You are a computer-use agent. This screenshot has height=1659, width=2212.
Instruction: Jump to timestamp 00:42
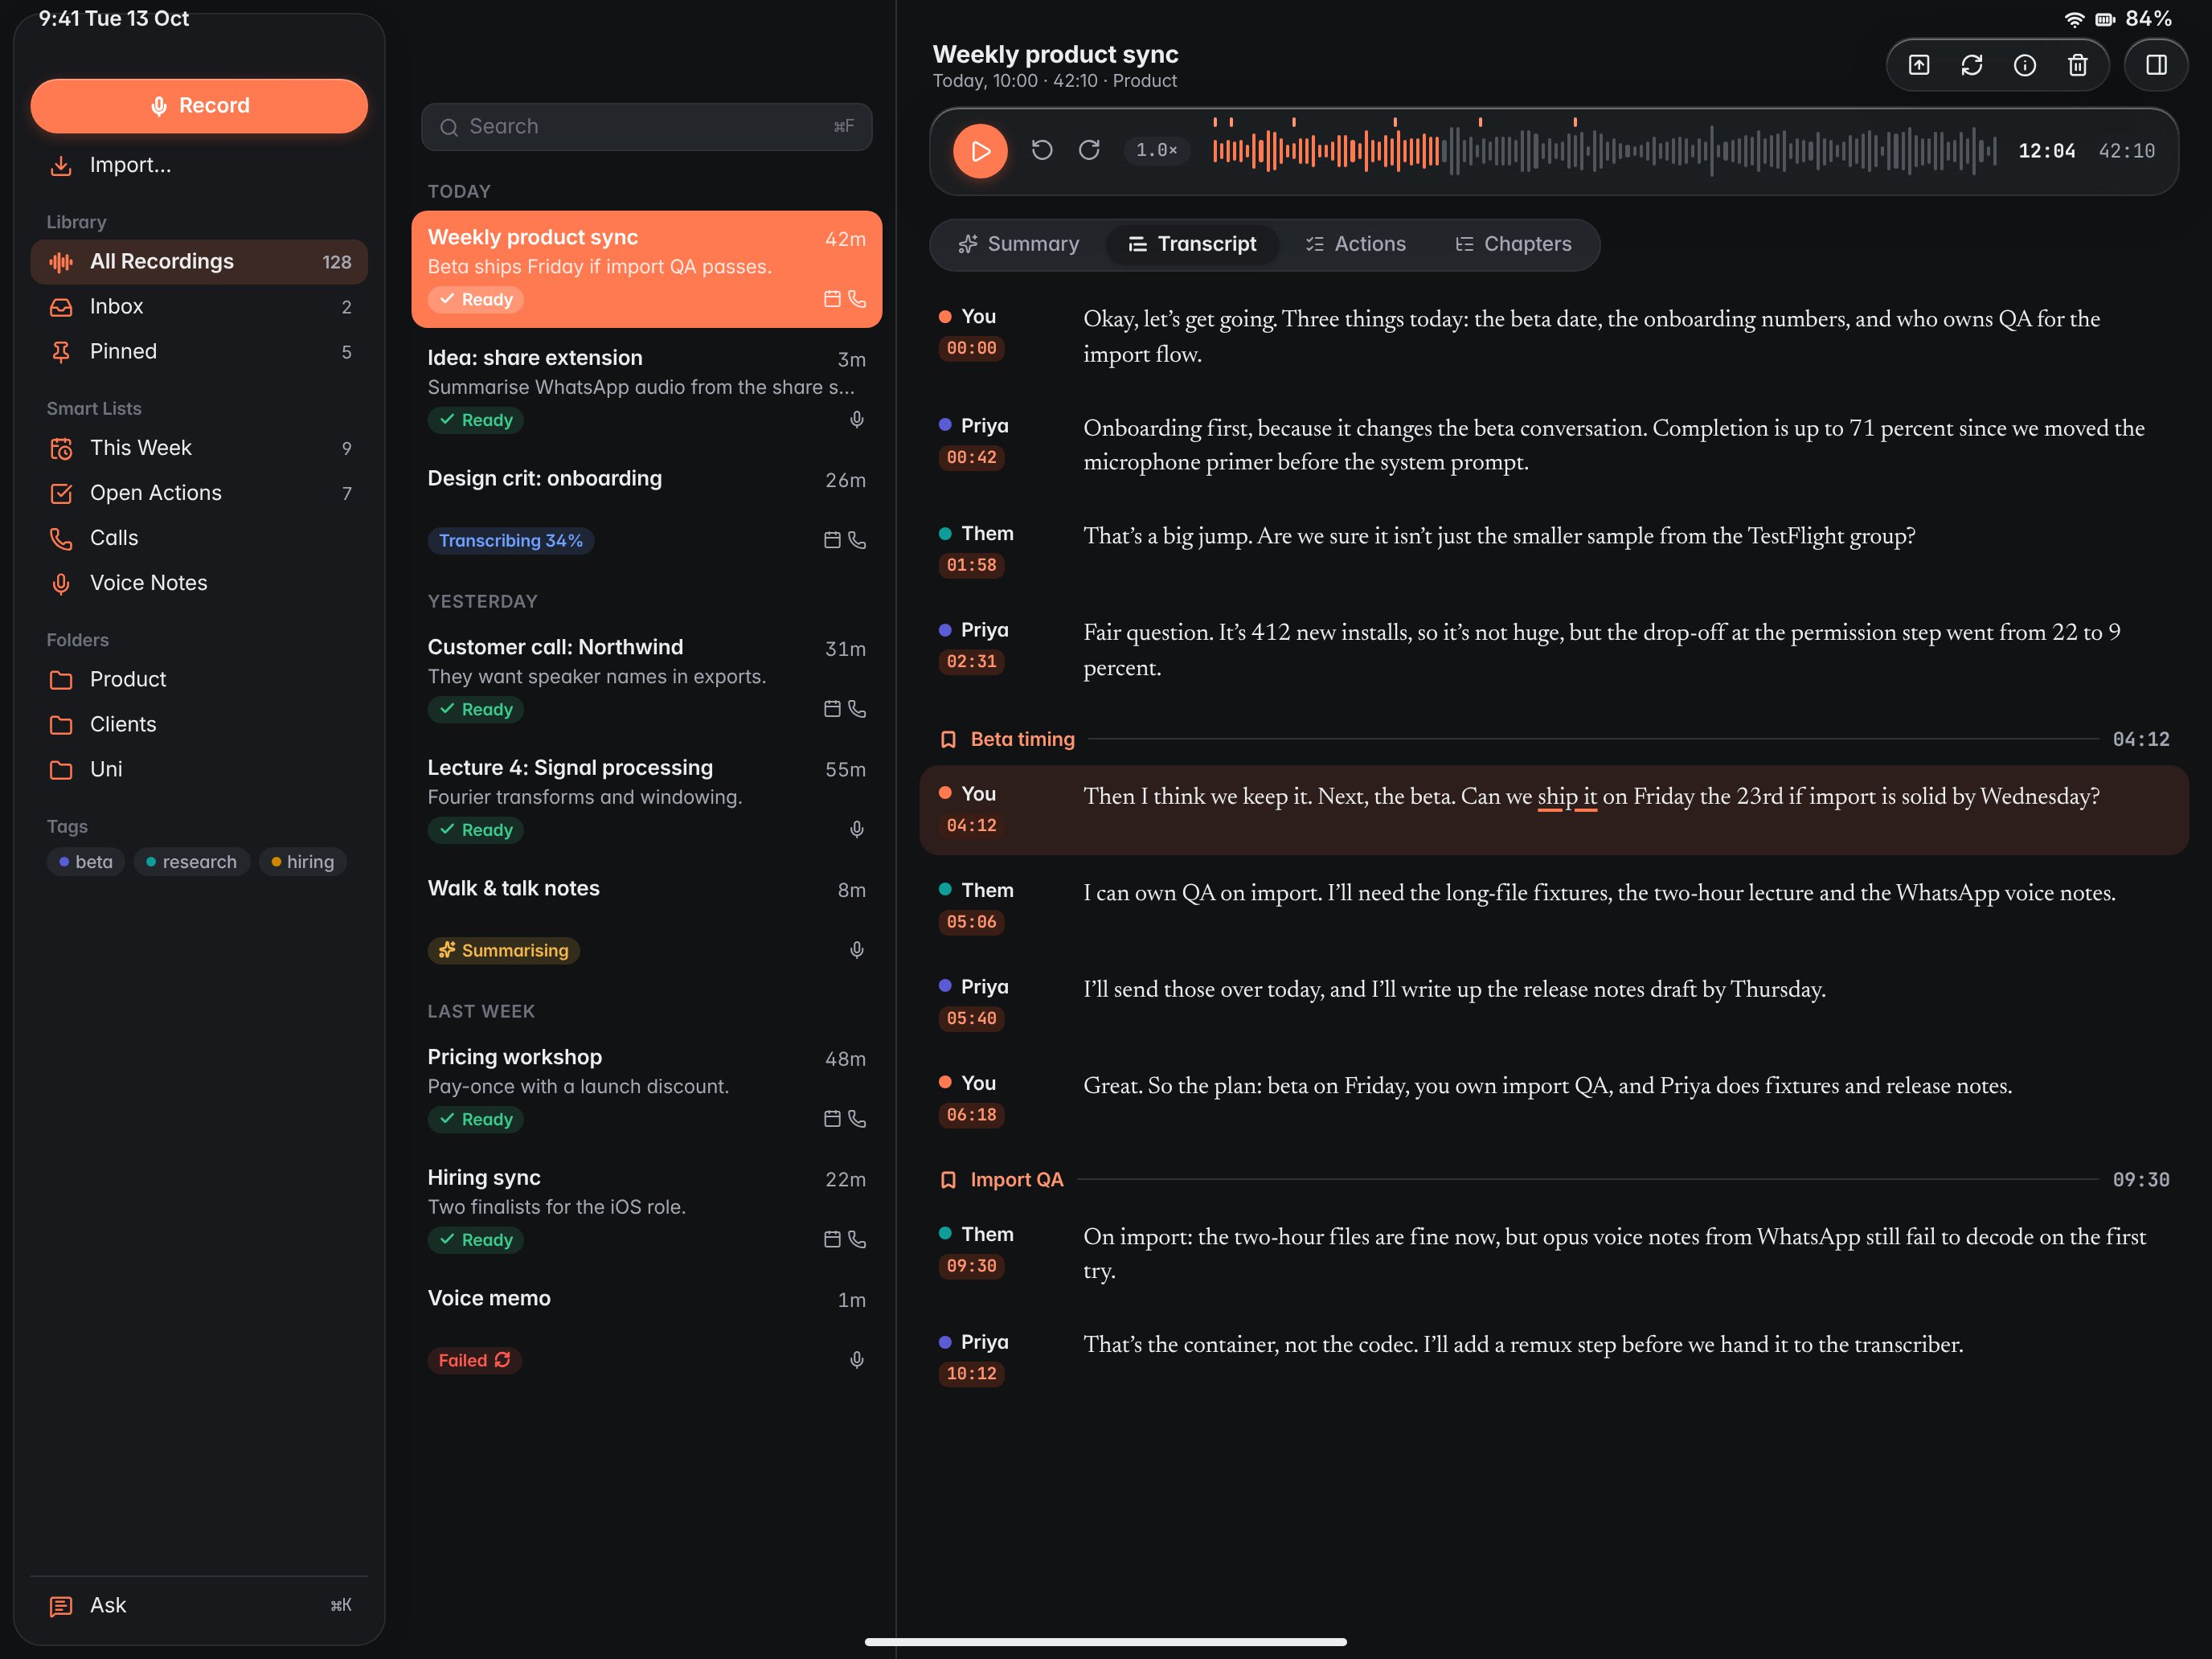click(971, 458)
